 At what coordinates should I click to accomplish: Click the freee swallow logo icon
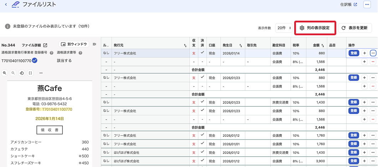(x=15, y=4)
